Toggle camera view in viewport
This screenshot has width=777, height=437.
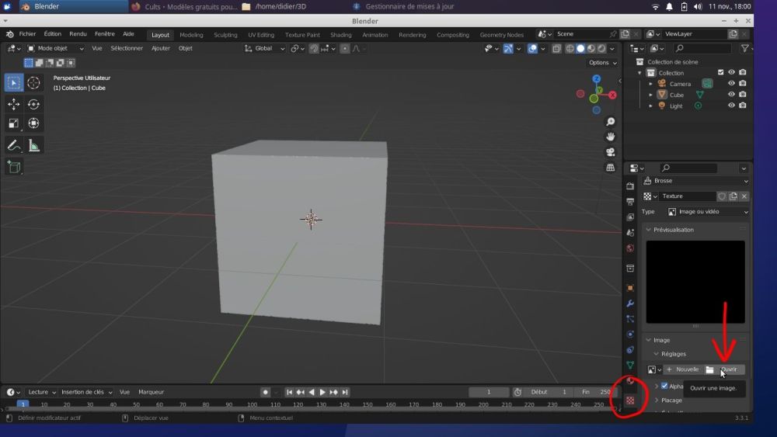(x=611, y=152)
